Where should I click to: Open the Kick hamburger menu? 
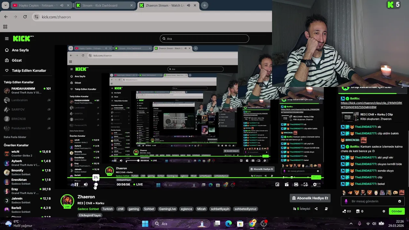coord(7,39)
